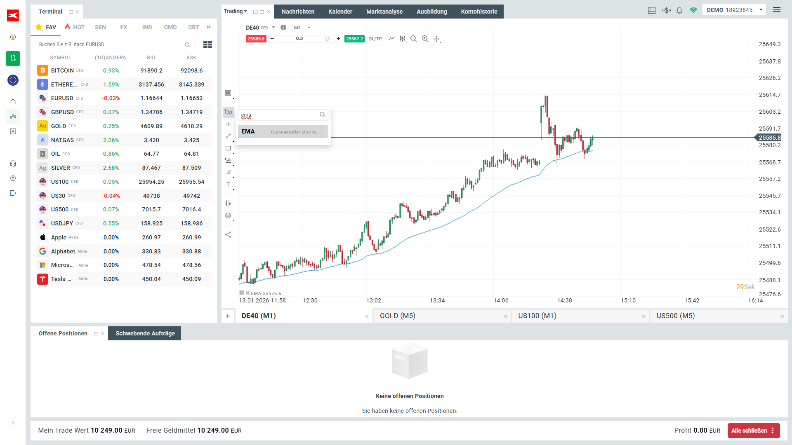
Task: Click the dollar coin icon in sidebar
Action: pyautogui.click(x=13, y=37)
